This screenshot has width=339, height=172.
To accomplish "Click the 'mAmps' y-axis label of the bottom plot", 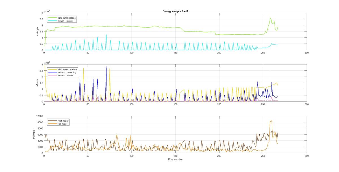I will pos(33,135).
